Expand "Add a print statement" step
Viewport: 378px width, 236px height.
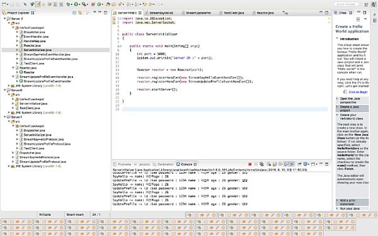337,200
